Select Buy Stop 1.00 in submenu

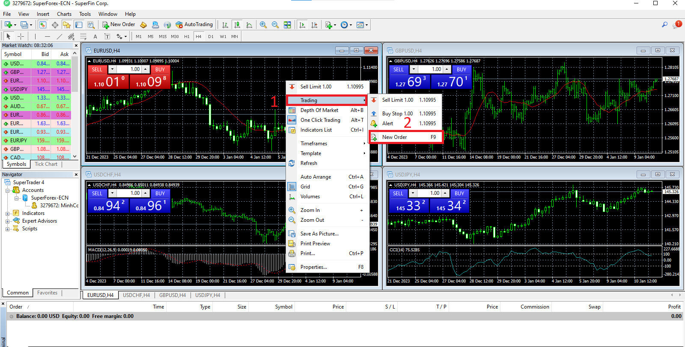tap(405, 114)
